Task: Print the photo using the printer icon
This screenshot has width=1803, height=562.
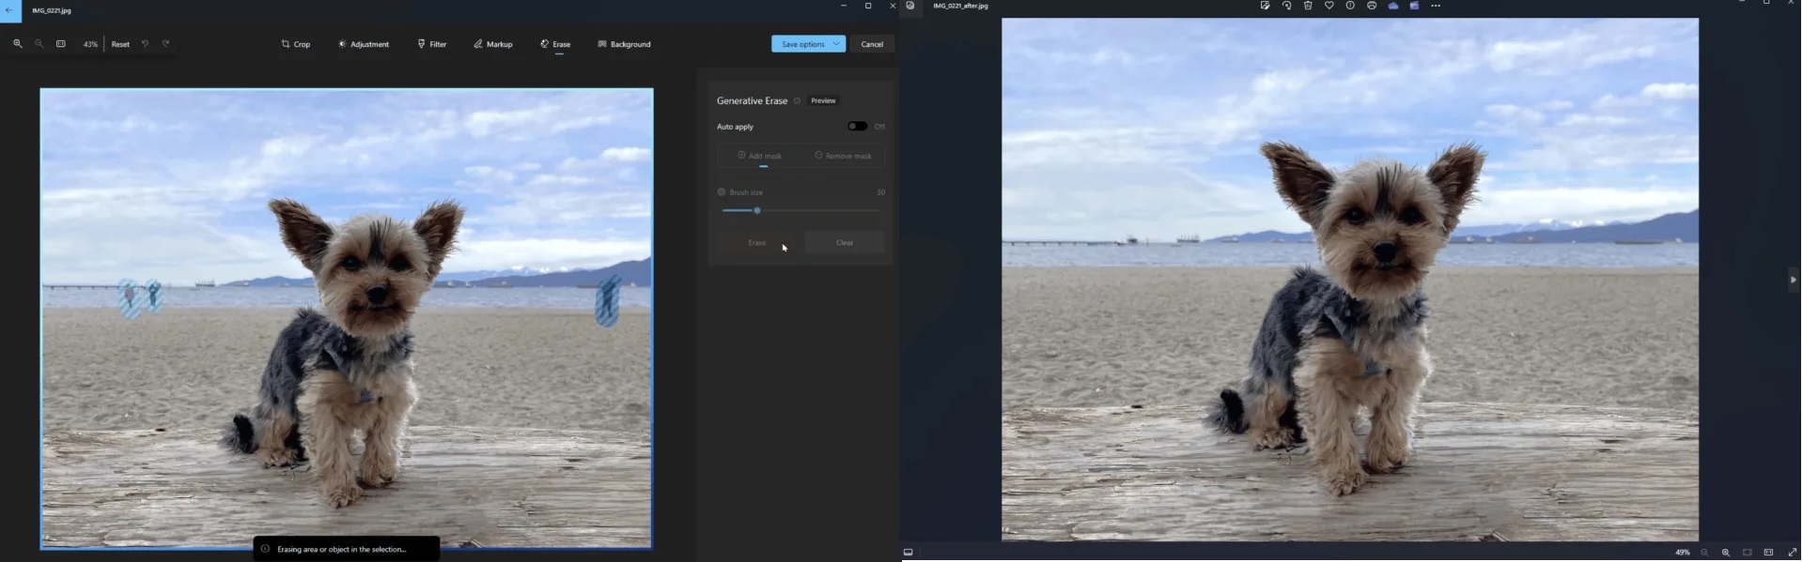Action: tap(1372, 6)
